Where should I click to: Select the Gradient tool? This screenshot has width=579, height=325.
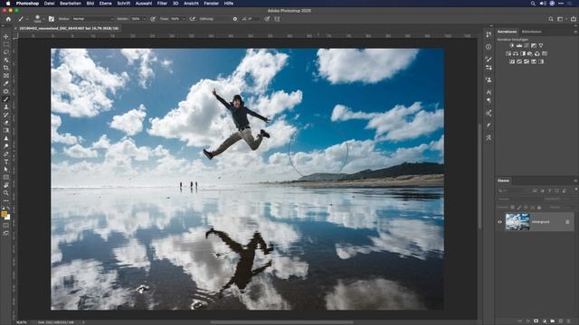click(x=6, y=130)
